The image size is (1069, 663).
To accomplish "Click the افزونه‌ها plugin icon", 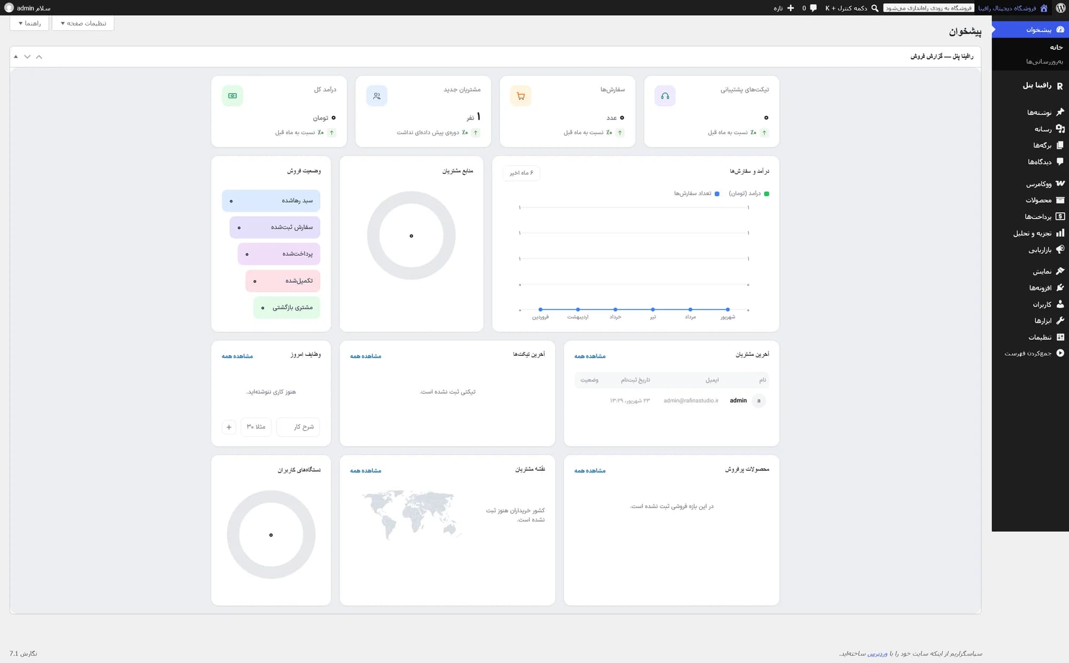I will [1060, 288].
